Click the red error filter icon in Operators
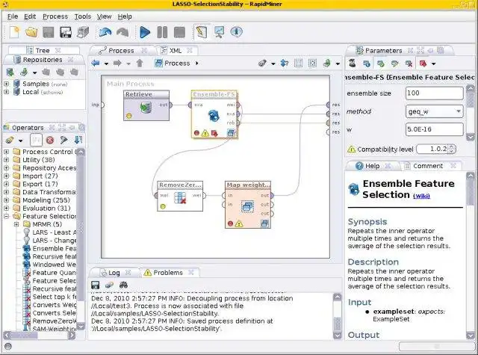Viewport: 478px width, 355px height. coord(50,140)
